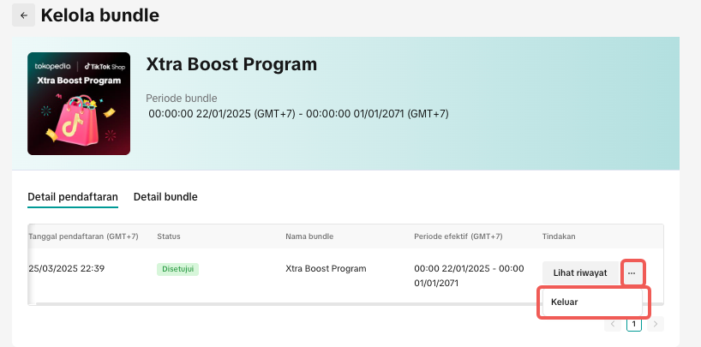Click the 25/03/2025 22:39 registration date cell
Viewport: 701px width, 347px height.
(67, 269)
